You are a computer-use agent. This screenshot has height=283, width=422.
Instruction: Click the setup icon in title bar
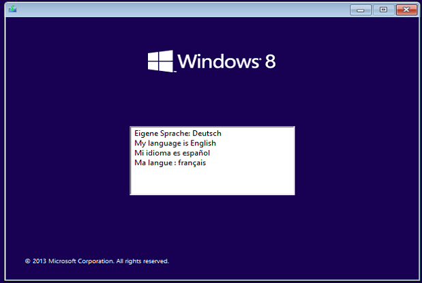click(x=12, y=10)
